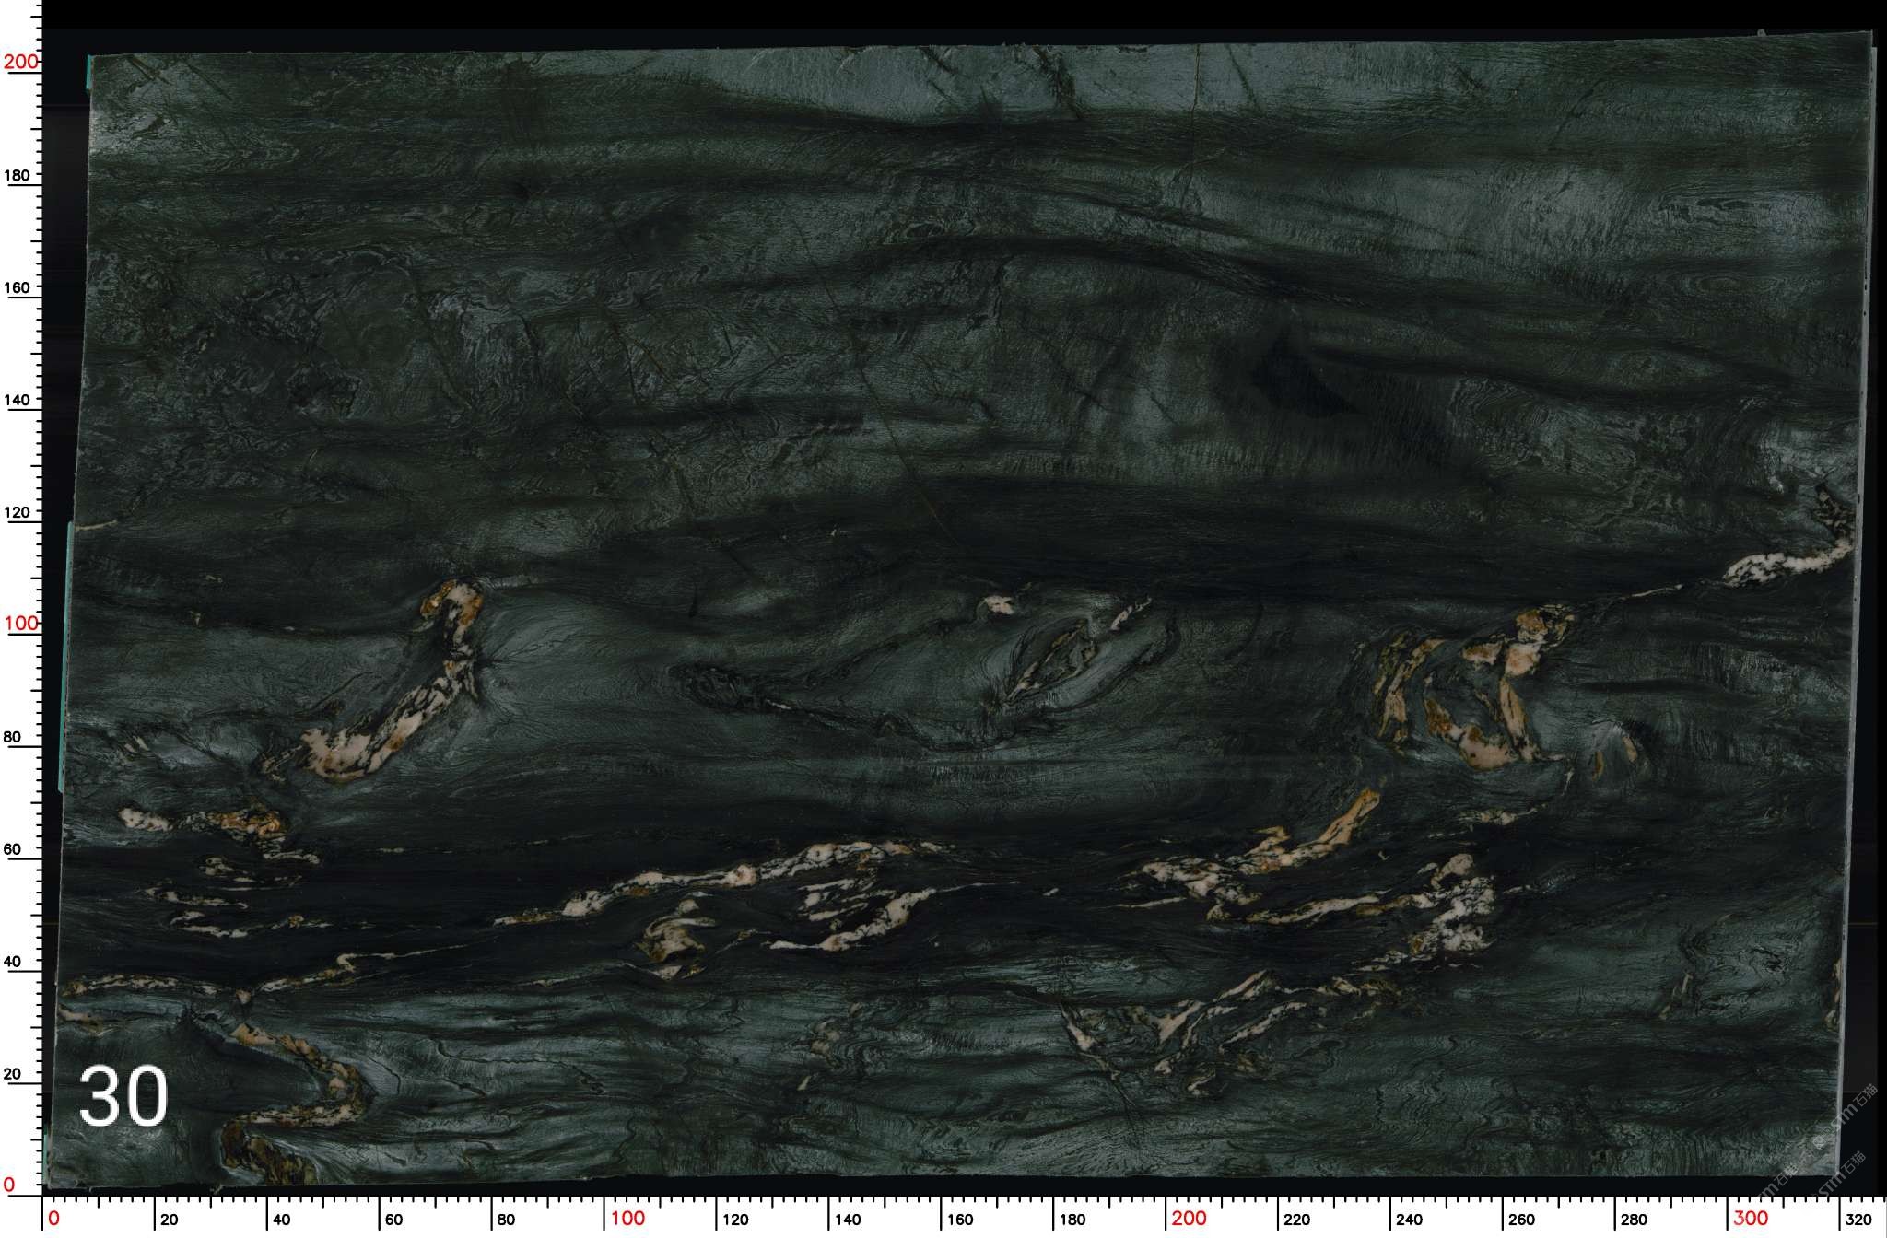This screenshot has height=1238, width=1887.
Task: Select "60" on the vertical left ruler
Action: [x=12, y=849]
